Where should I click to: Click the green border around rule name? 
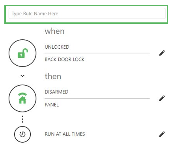[x=86, y=6]
